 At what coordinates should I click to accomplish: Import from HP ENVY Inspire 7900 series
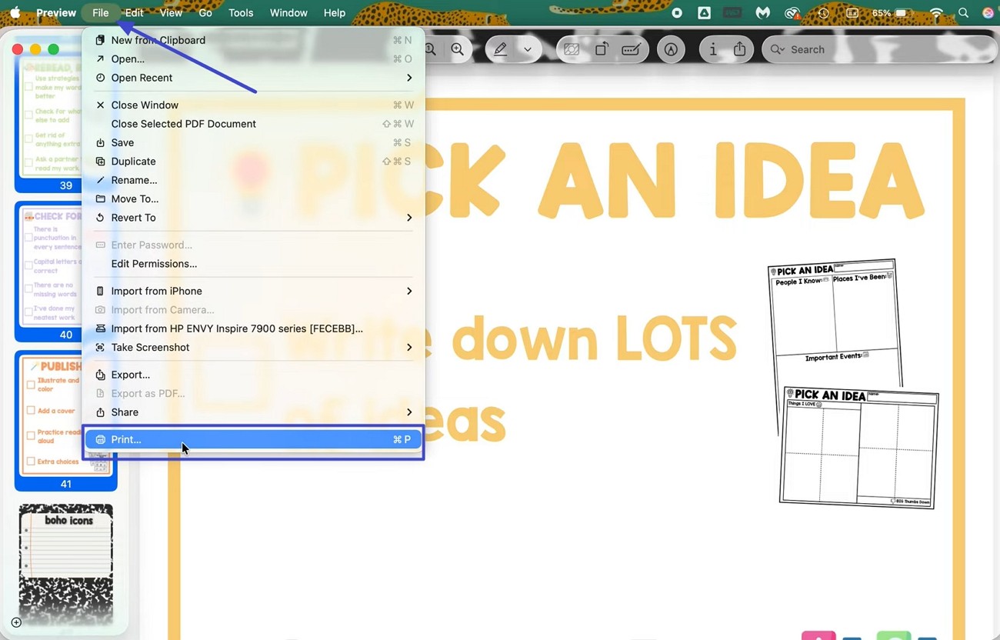[x=253, y=328]
